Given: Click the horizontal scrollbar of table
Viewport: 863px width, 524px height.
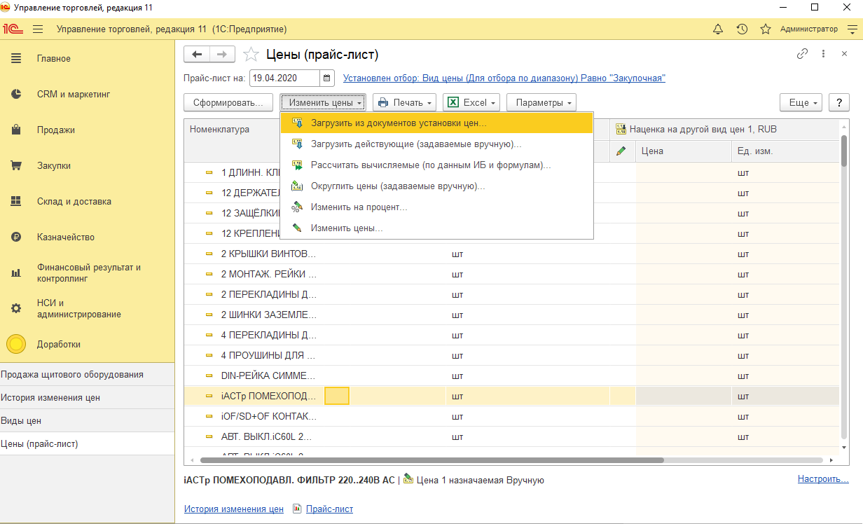Looking at the screenshot, I should [x=431, y=460].
